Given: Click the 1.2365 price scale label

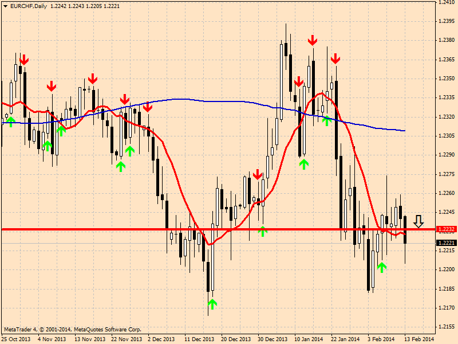Looking at the screenshot, I should coord(447,60).
